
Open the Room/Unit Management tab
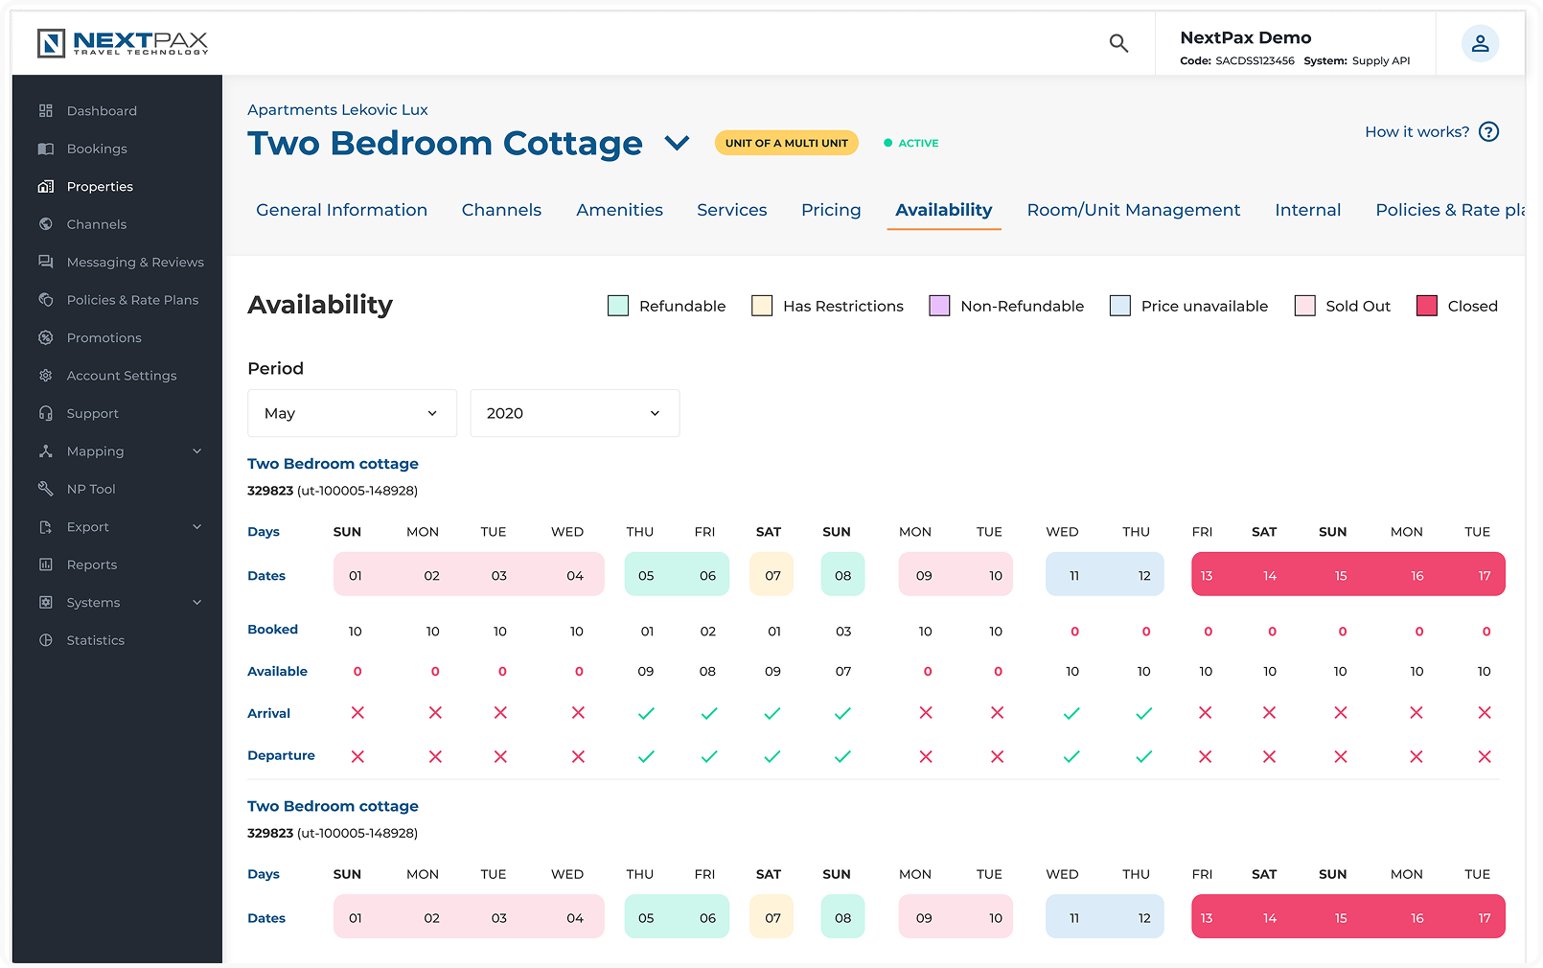(x=1133, y=210)
